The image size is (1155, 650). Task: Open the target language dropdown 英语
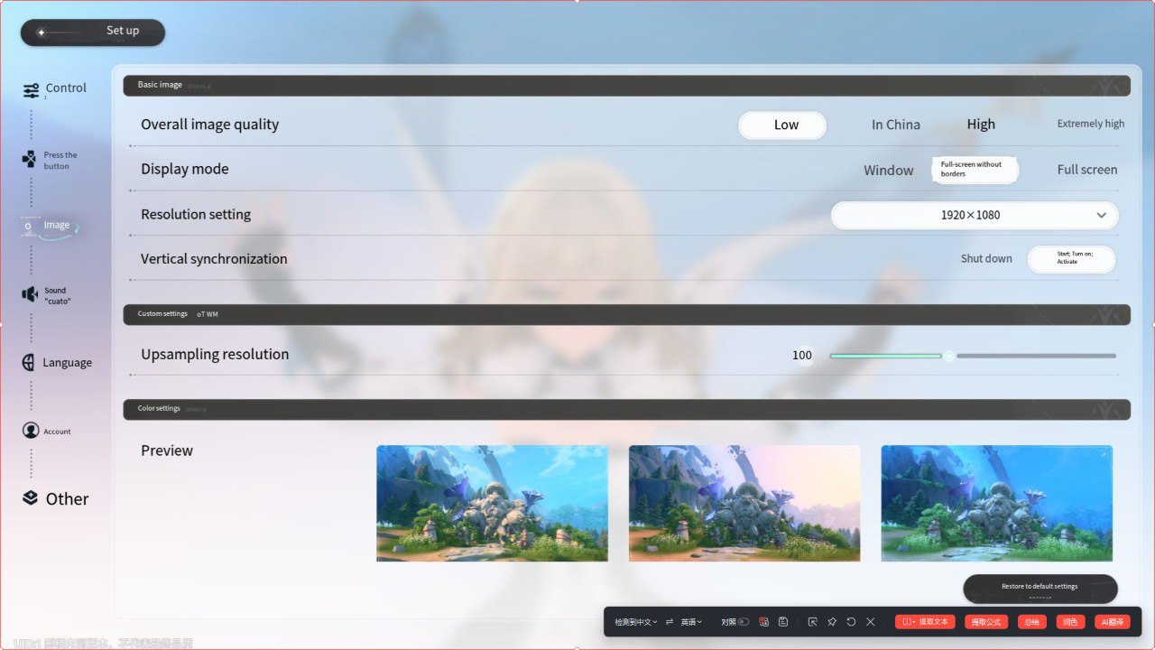[691, 622]
